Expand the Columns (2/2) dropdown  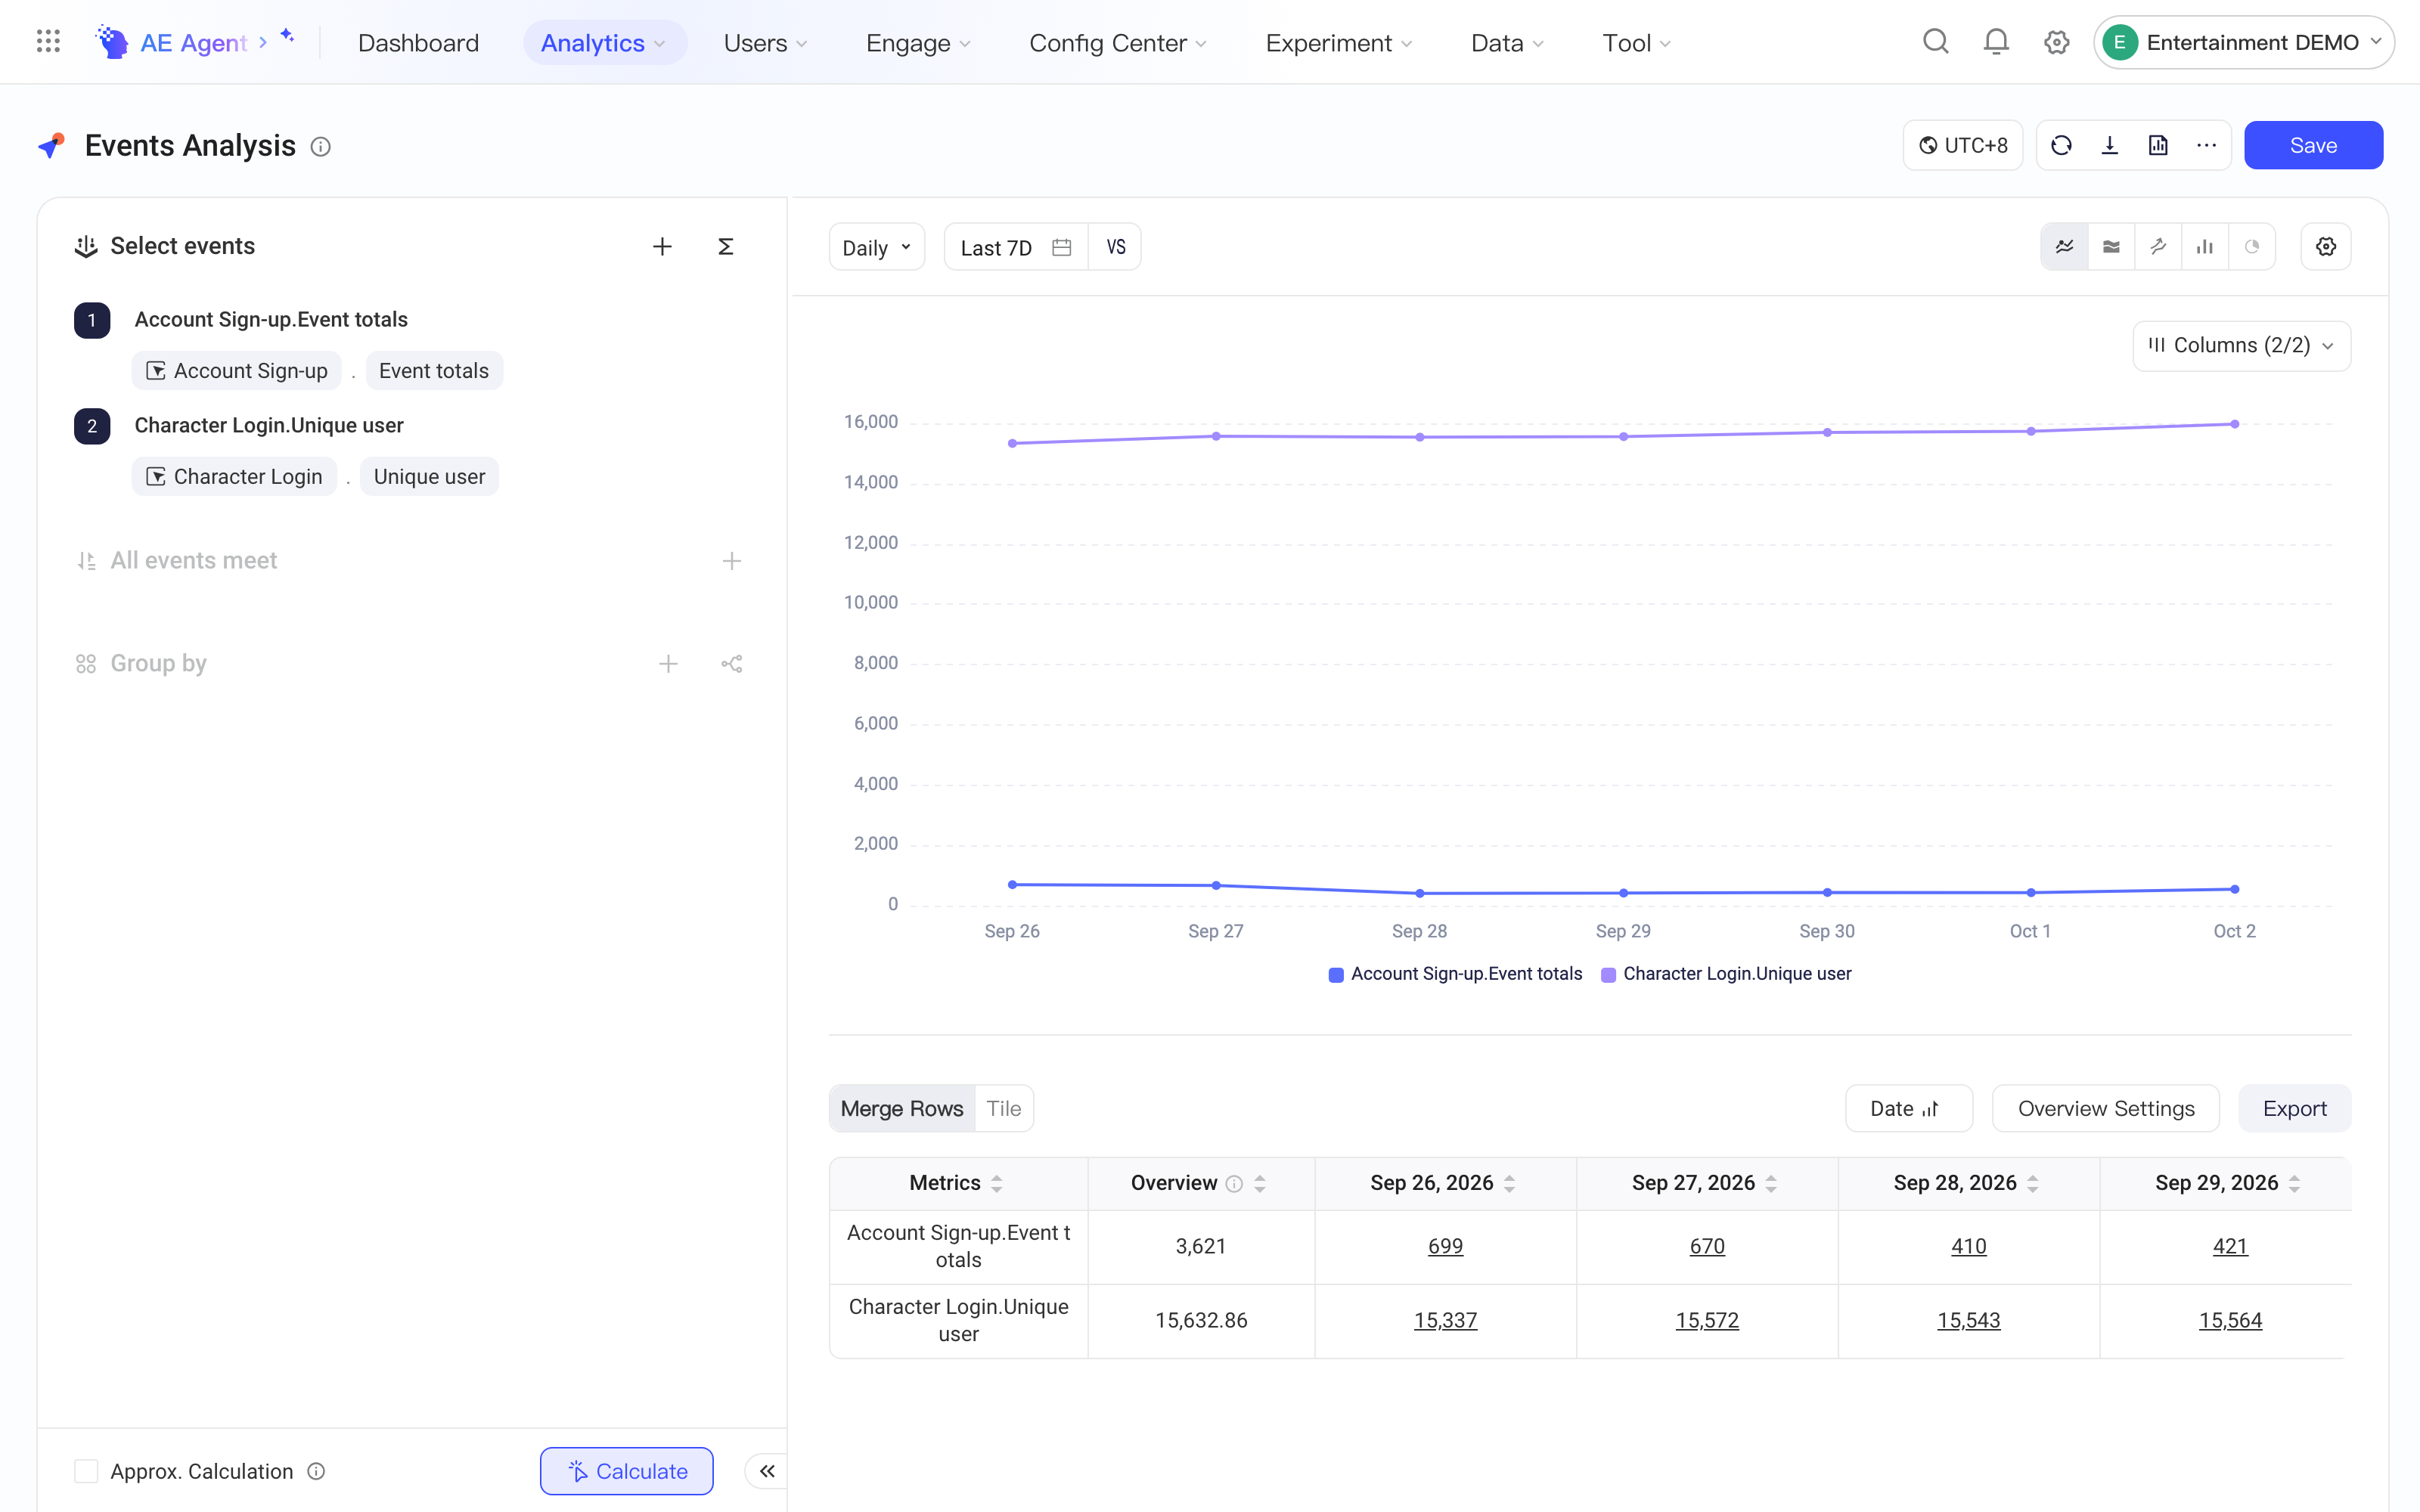[x=2241, y=346]
